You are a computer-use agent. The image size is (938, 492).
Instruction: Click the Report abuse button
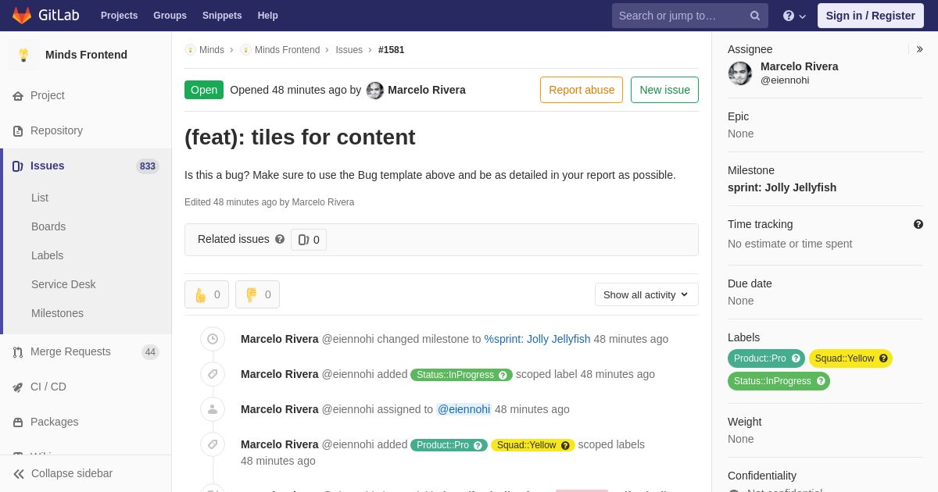tap(582, 90)
